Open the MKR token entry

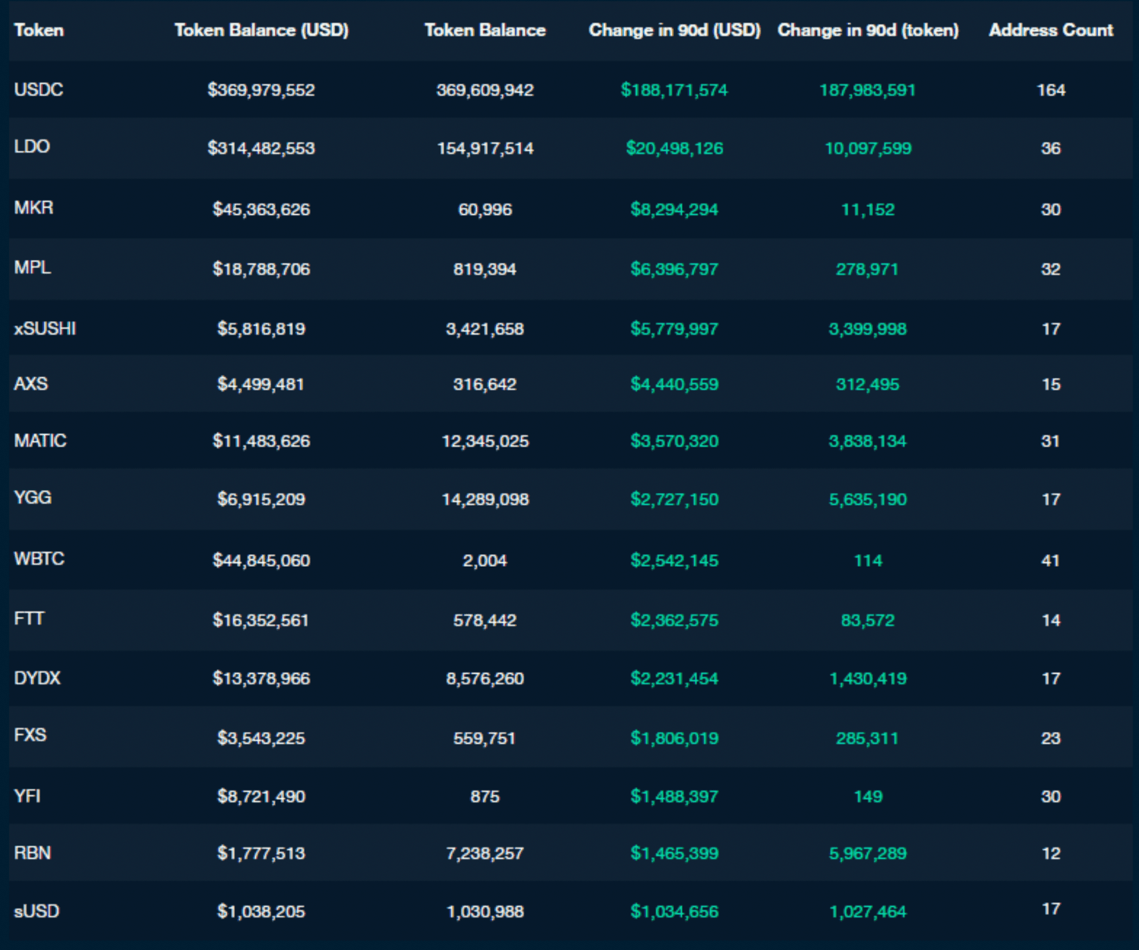(x=33, y=209)
